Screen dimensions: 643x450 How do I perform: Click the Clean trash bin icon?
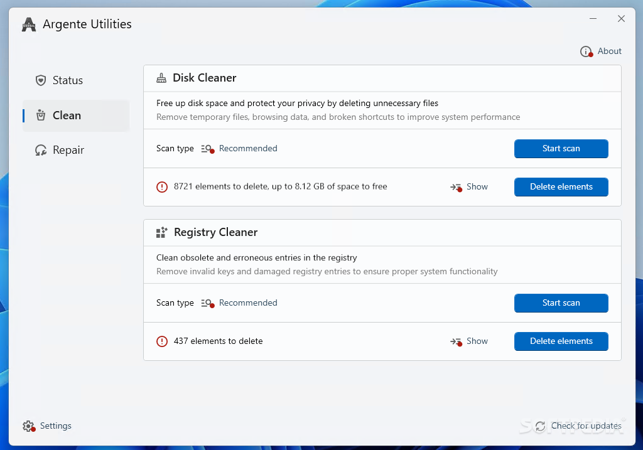41,115
